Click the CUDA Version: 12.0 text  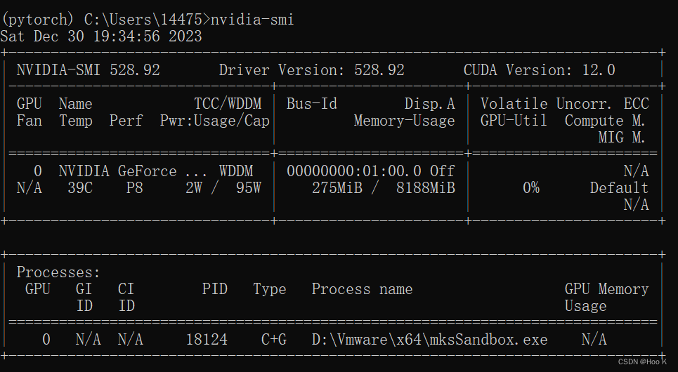539,70
